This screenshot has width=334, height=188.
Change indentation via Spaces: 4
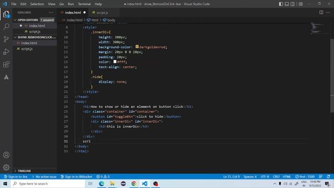click(x=250, y=177)
